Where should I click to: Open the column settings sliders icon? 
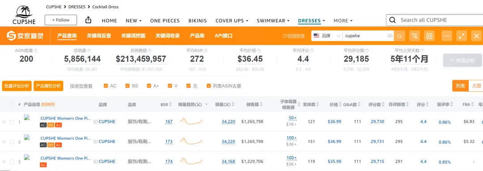tap(429, 36)
